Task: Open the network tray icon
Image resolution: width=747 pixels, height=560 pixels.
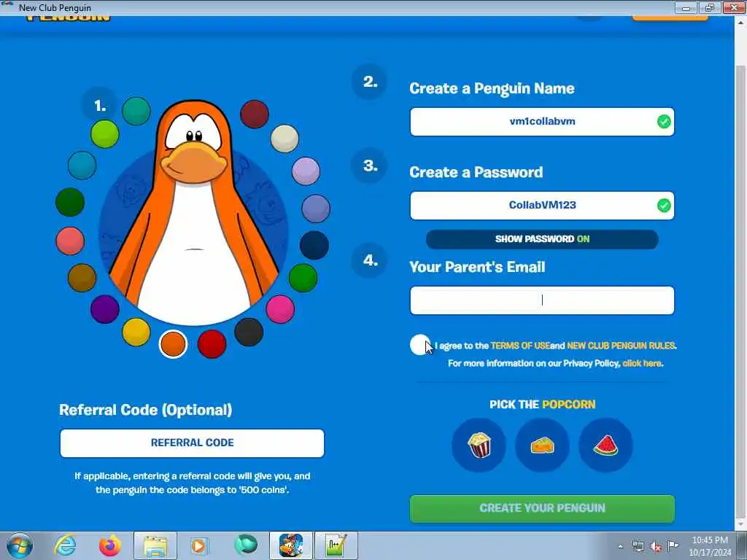Action: click(638, 547)
